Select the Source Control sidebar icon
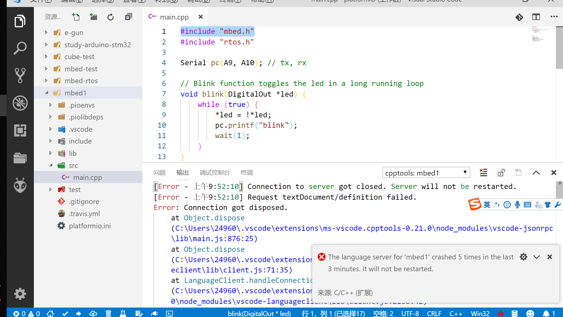This screenshot has height=317, width=563. pyautogui.click(x=20, y=75)
